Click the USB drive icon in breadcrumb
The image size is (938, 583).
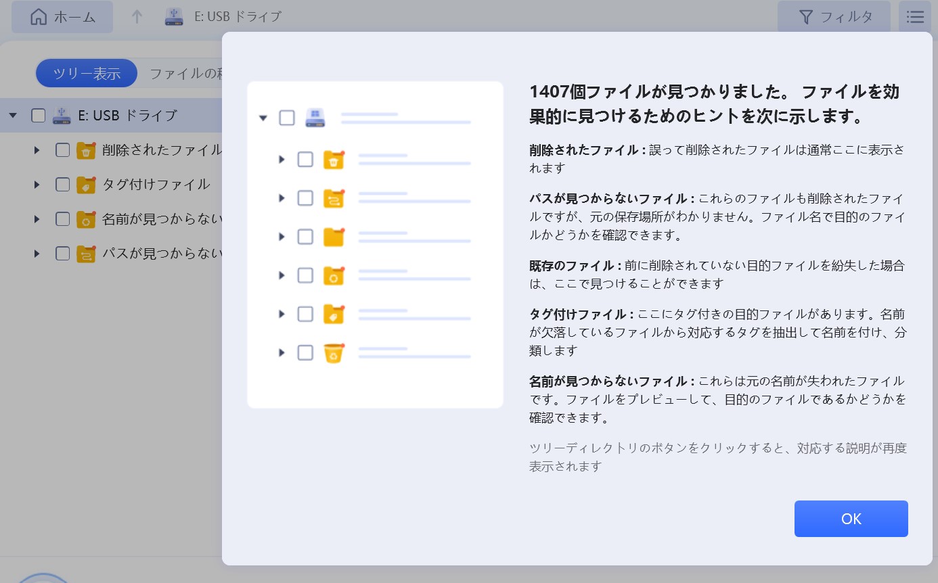point(174,17)
